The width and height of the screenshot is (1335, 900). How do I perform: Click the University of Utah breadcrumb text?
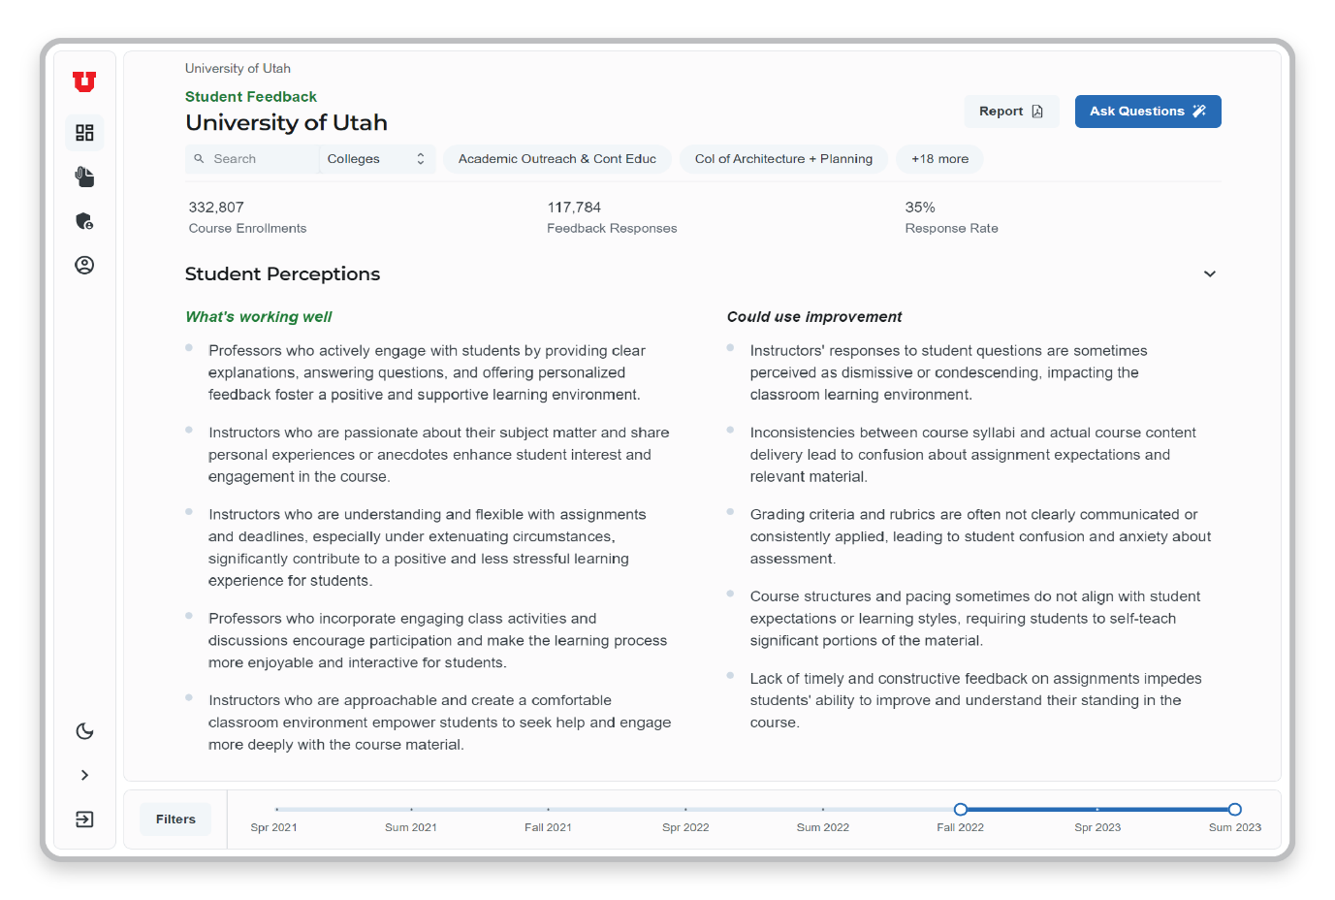tap(238, 69)
